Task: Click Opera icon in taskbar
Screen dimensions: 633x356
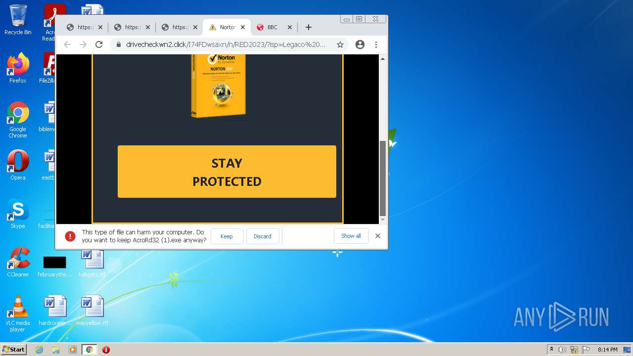Action: pos(106,350)
